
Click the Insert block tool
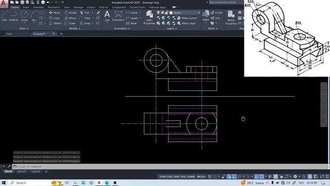(x=206, y=16)
